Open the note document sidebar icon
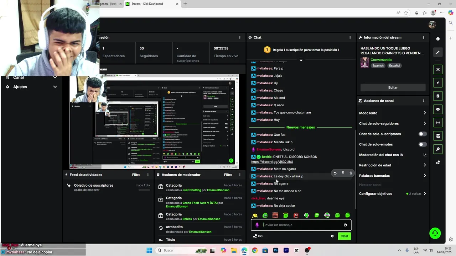Screen dimensions: 456x256 point(438,96)
